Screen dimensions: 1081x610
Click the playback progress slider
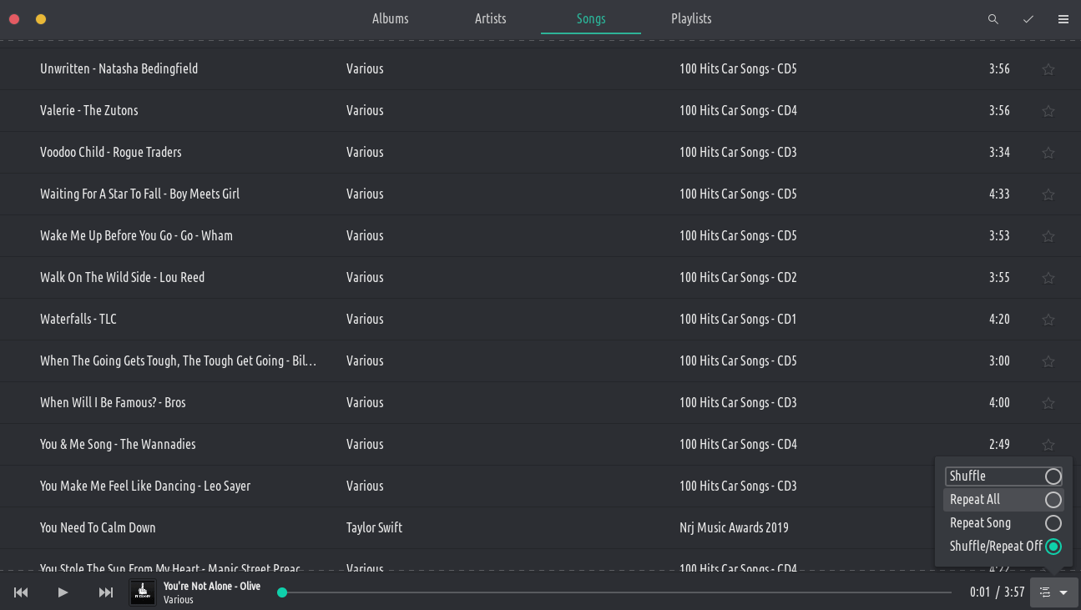616,592
